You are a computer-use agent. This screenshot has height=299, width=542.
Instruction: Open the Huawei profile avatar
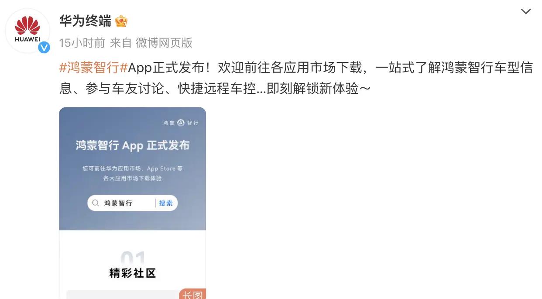[x=27, y=30]
